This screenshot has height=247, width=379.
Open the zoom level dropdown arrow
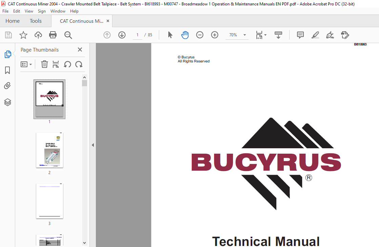pyautogui.click(x=245, y=35)
